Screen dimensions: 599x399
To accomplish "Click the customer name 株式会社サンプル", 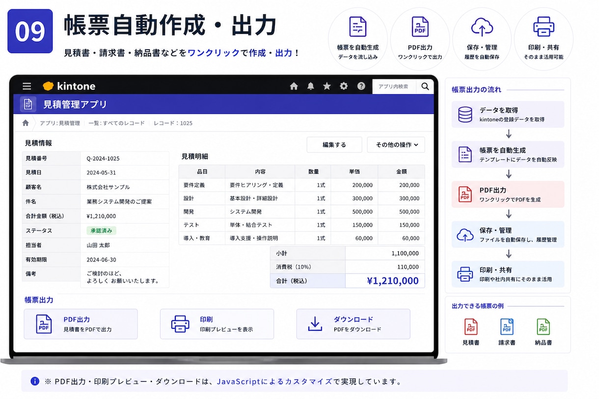I will (109, 187).
